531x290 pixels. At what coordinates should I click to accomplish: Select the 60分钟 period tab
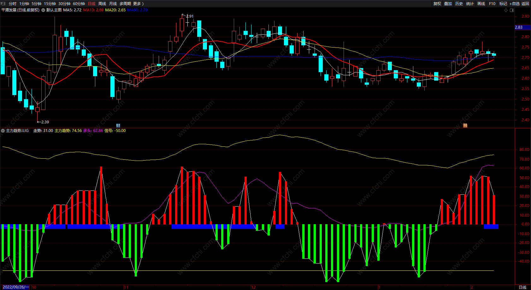tap(79, 4)
